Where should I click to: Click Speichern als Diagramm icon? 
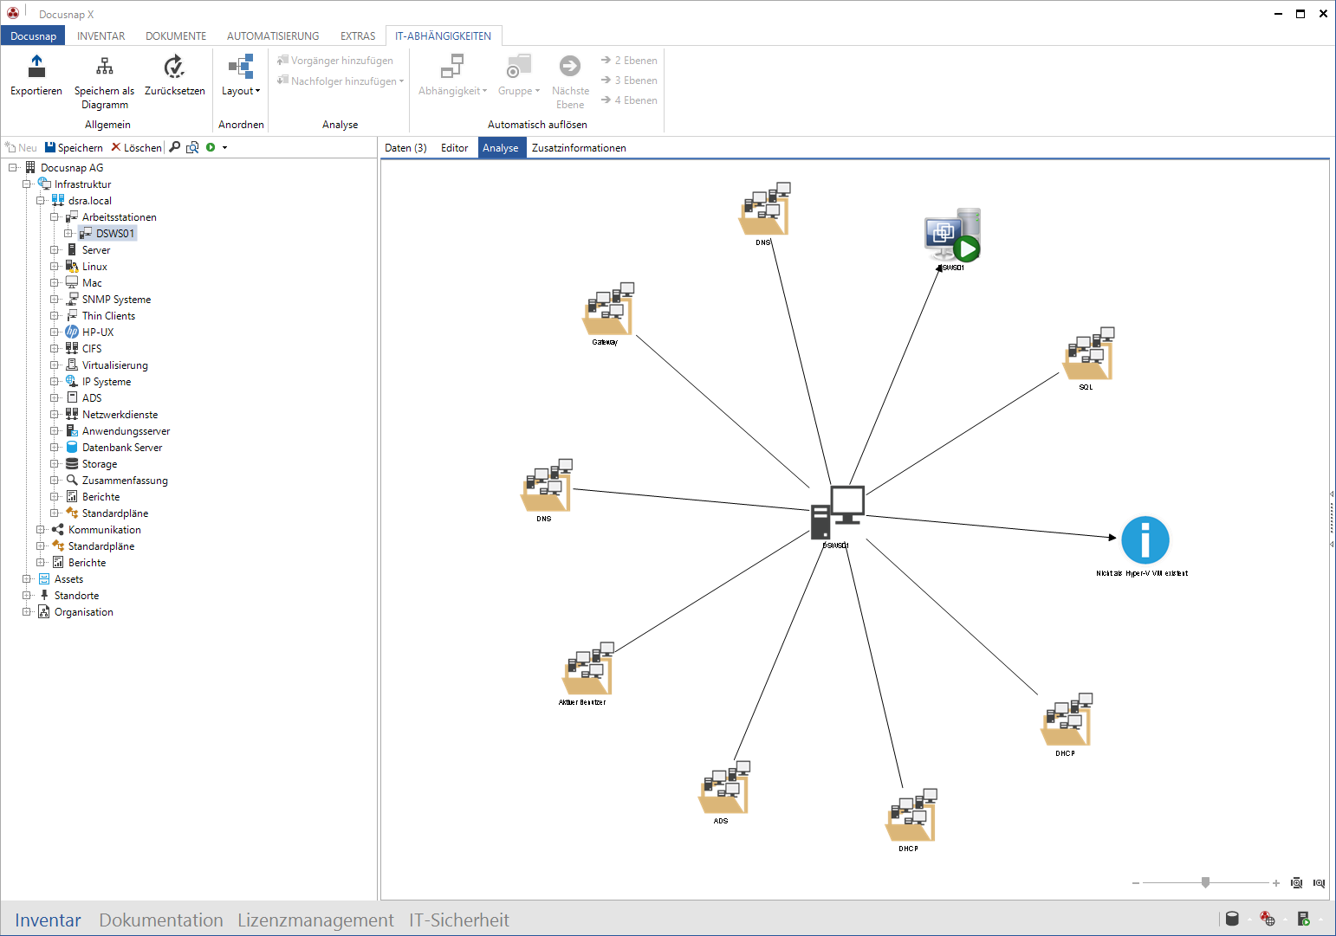tap(105, 66)
